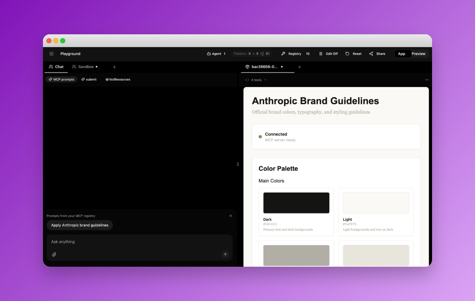Expand the 4 tools dropdown

coord(256,80)
